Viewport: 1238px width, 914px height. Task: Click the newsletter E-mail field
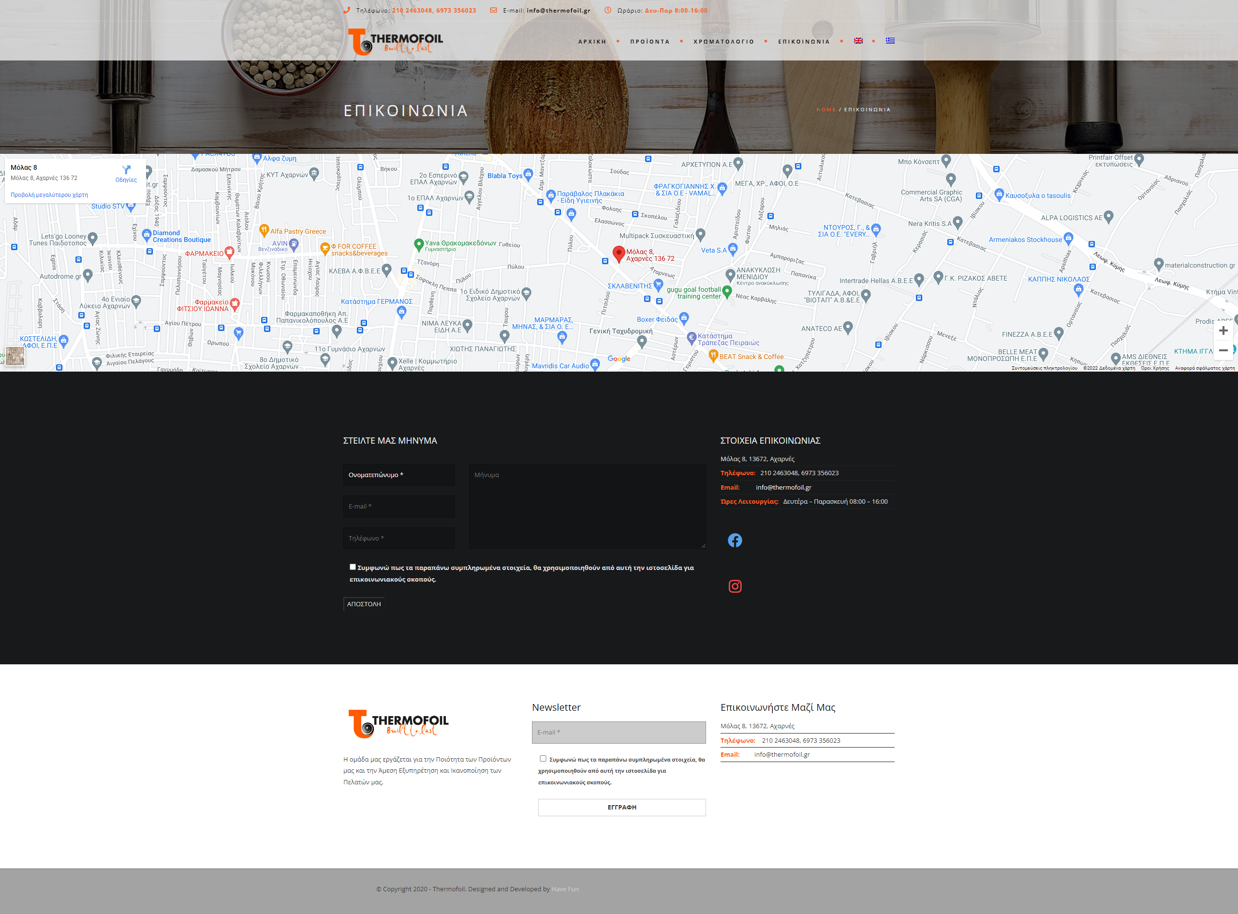coord(619,732)
